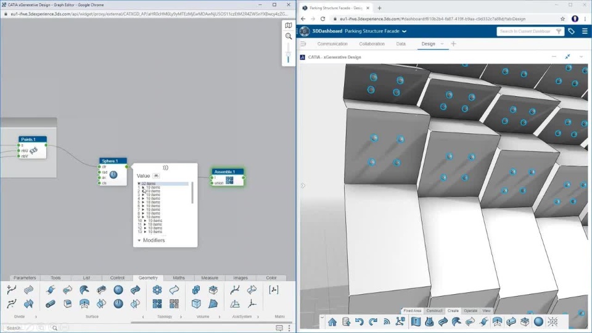
Task: Click the tag icon in the 3DDashboard header
Action: (571, 31)
